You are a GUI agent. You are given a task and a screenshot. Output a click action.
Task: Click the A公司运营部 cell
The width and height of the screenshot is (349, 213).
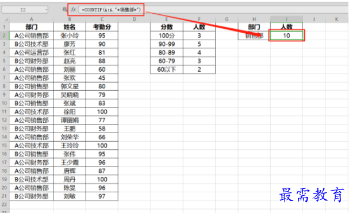[32, 52]
